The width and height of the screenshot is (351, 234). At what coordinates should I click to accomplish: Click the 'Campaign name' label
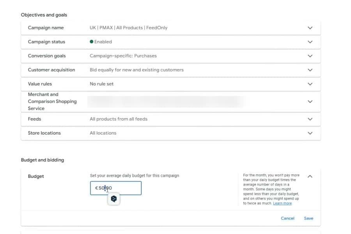pyautogui.click(x=46, y=28)
